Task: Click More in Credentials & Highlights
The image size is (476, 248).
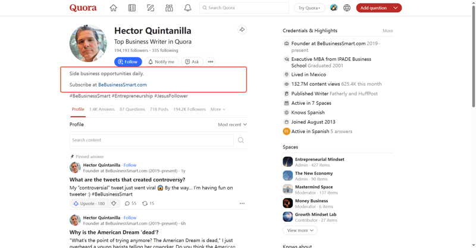Action: click(388, 31)
